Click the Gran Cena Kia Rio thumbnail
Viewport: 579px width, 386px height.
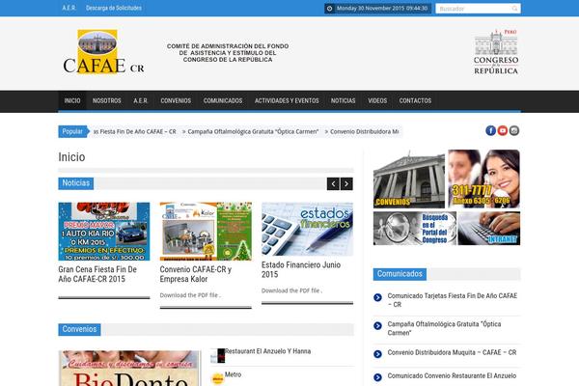104,232
